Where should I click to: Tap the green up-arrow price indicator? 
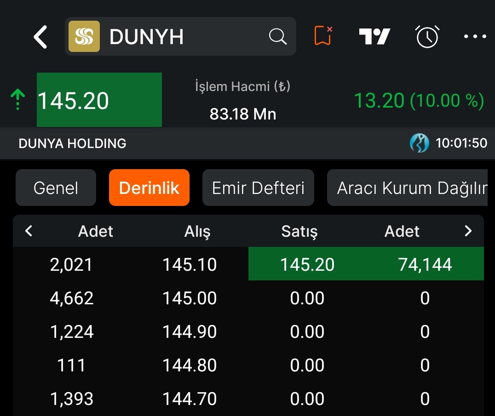click(x=17, y=100)
